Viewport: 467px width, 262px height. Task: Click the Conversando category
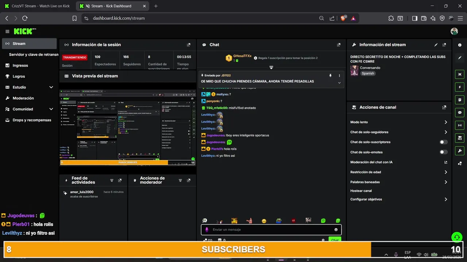pos(370,68)
